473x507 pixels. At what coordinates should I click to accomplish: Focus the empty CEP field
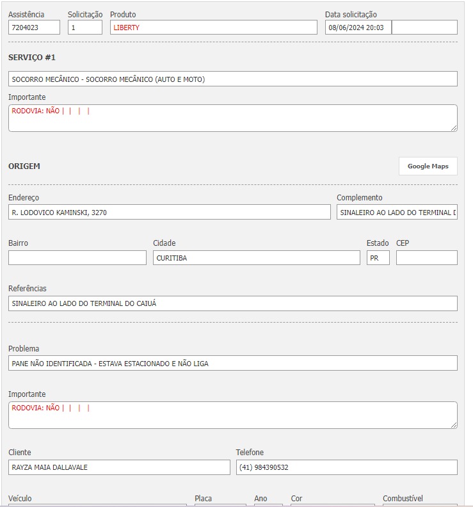tap(426, 257)
